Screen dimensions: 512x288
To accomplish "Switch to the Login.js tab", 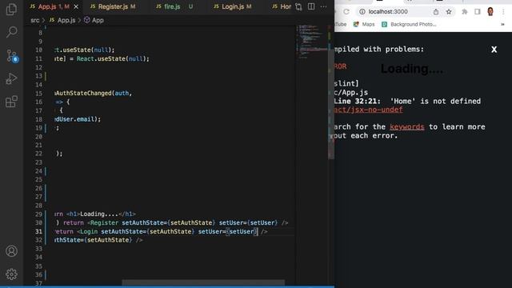I will pyautogui.click(x=233, y=6).
